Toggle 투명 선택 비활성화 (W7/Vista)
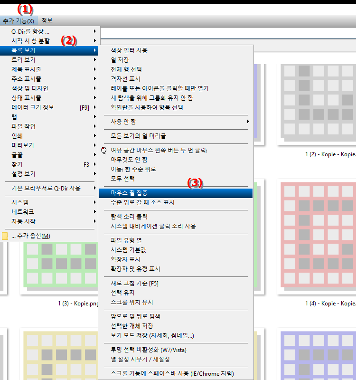 [176, 350]
